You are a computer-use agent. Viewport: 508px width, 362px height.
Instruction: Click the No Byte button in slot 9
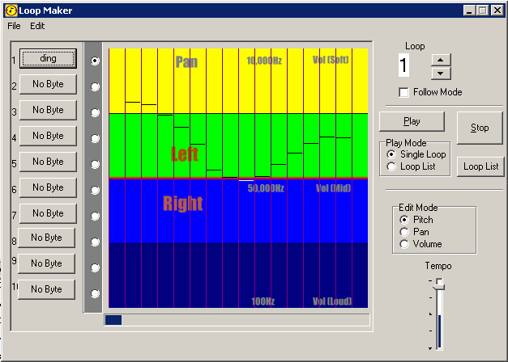tap(46, 263)
